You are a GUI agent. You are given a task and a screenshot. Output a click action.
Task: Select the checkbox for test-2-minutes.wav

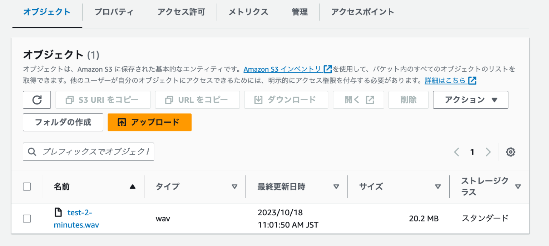(x=27, y=219)
